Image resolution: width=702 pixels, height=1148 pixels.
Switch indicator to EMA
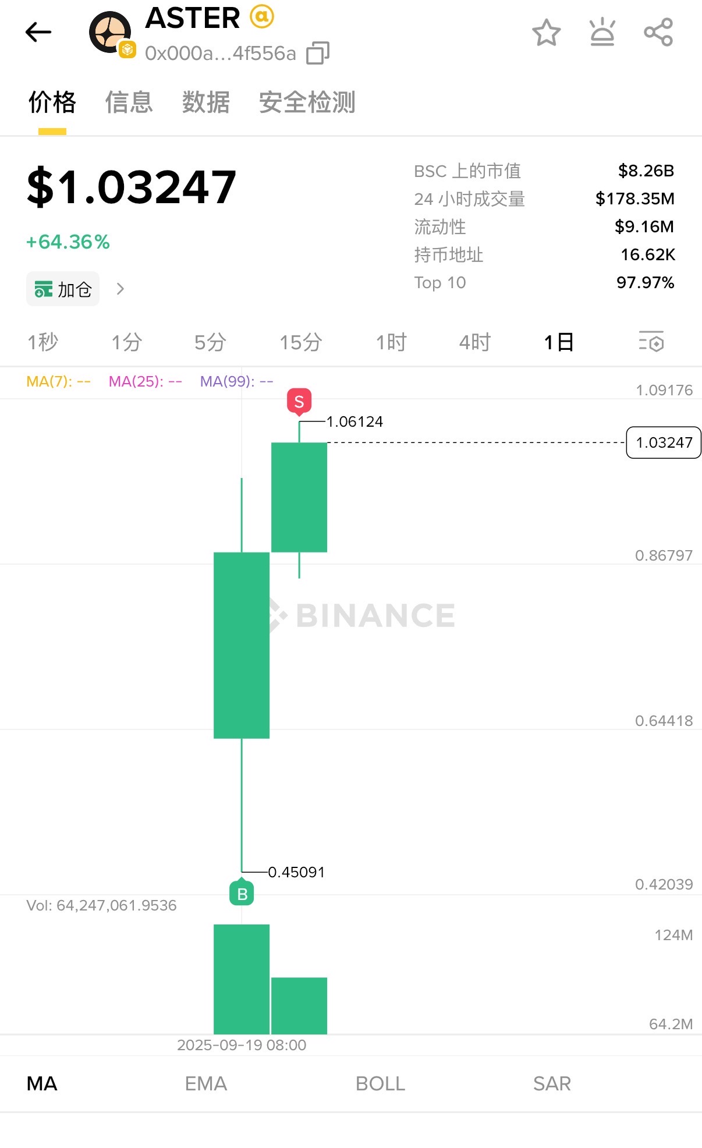tap(205, 1083)
